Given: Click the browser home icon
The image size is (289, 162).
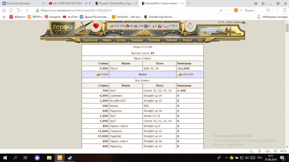Looking at the screenshot, I should click(4, 10).
